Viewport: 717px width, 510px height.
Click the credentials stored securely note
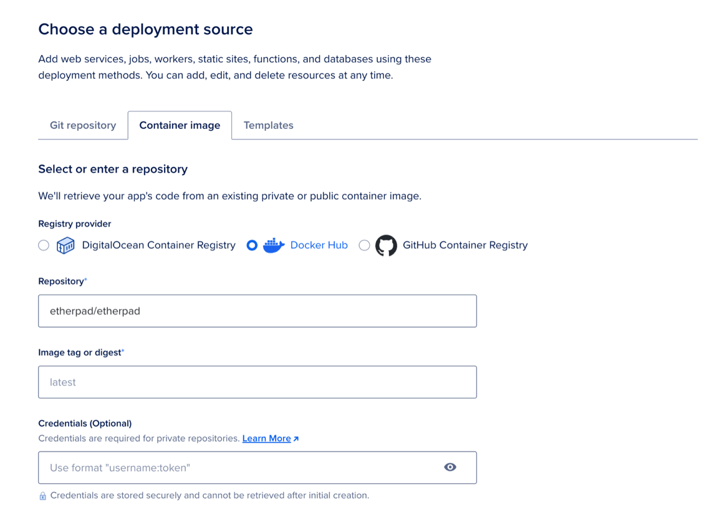coord(209,495)
